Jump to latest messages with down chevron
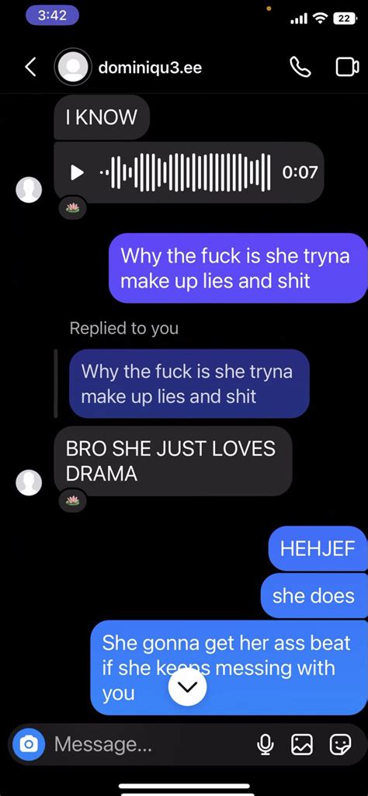This screenshot has width=368, height=796. [x=187, y=687]
